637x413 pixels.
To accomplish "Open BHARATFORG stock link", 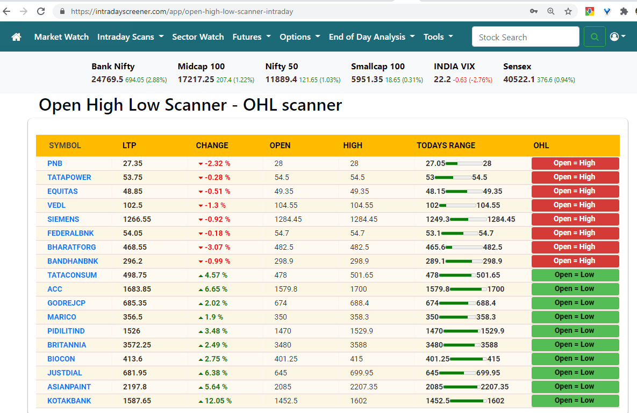I will [71, 247].
